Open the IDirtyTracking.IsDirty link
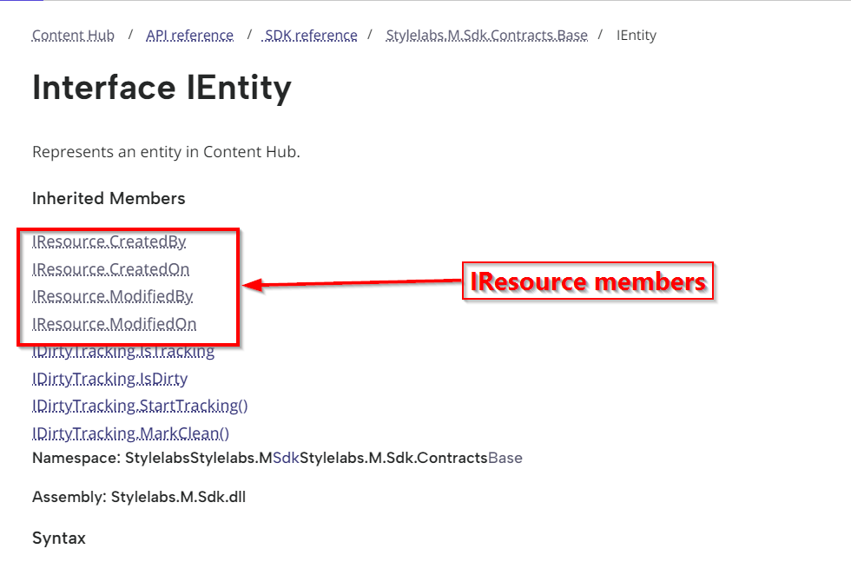 point(109,379)
